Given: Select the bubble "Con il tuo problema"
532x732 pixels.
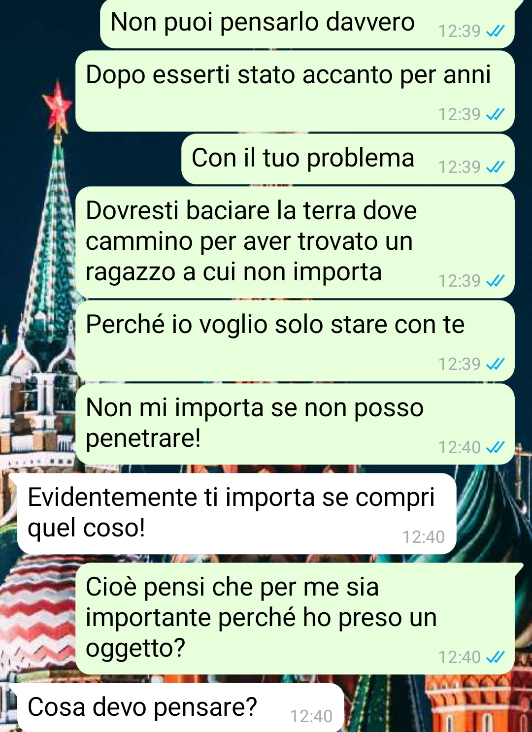Looking at the screenshot, I should pos(348,159).
